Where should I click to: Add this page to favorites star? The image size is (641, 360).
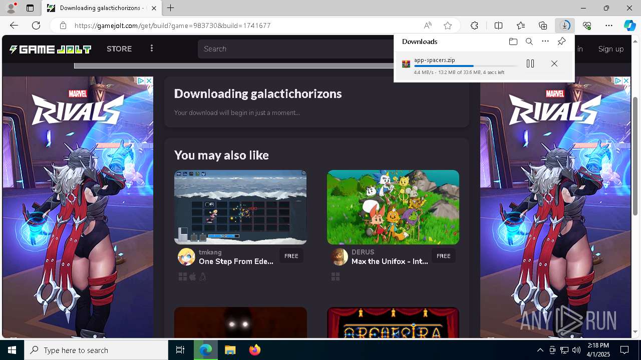[x=448, y=25]
